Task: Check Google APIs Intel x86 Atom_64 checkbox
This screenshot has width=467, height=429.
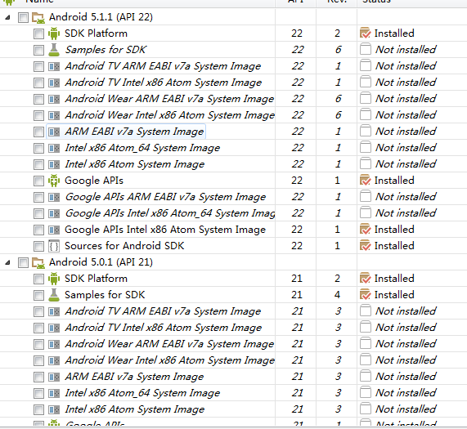Action: [38, 213]
